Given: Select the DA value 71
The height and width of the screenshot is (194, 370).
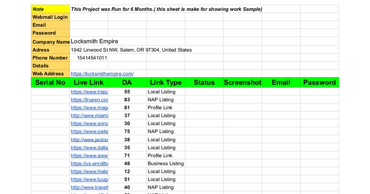Looking at the screenshot, I should tap(127, 156).
